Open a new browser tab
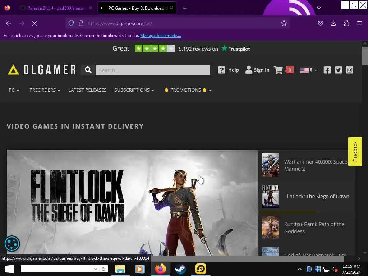Image resolution: width=368 pixels, height=276 pixels. (185, 8)
